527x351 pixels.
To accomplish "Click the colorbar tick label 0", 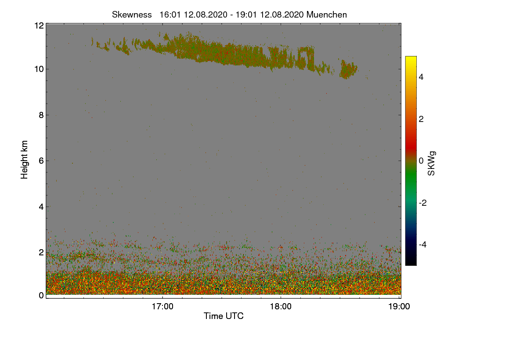I will (x=421, y=161).
